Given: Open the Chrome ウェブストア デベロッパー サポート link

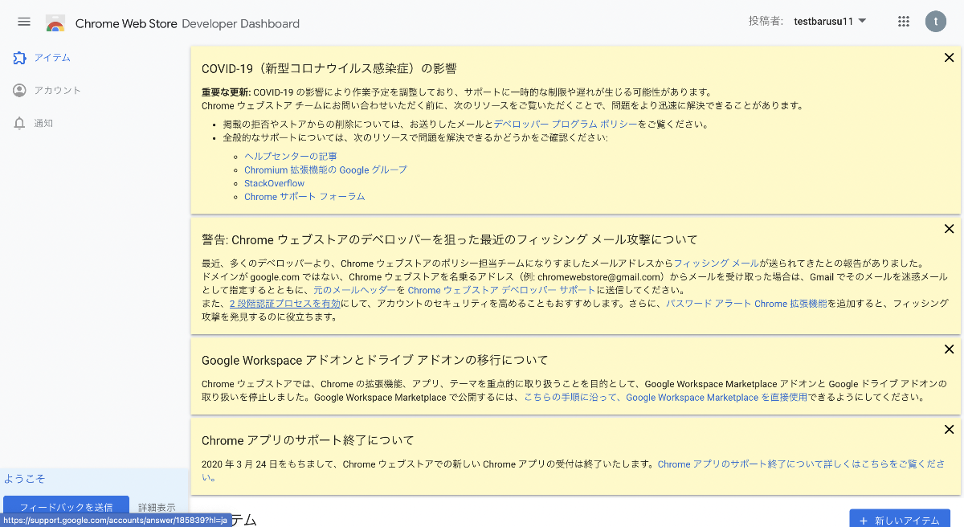Looking at the screenshot, I should click(501, 290).
